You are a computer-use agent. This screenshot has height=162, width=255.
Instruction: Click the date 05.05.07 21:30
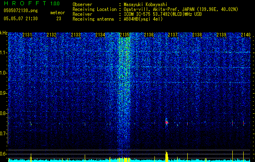pyautogui.click(x=21, y=19)
